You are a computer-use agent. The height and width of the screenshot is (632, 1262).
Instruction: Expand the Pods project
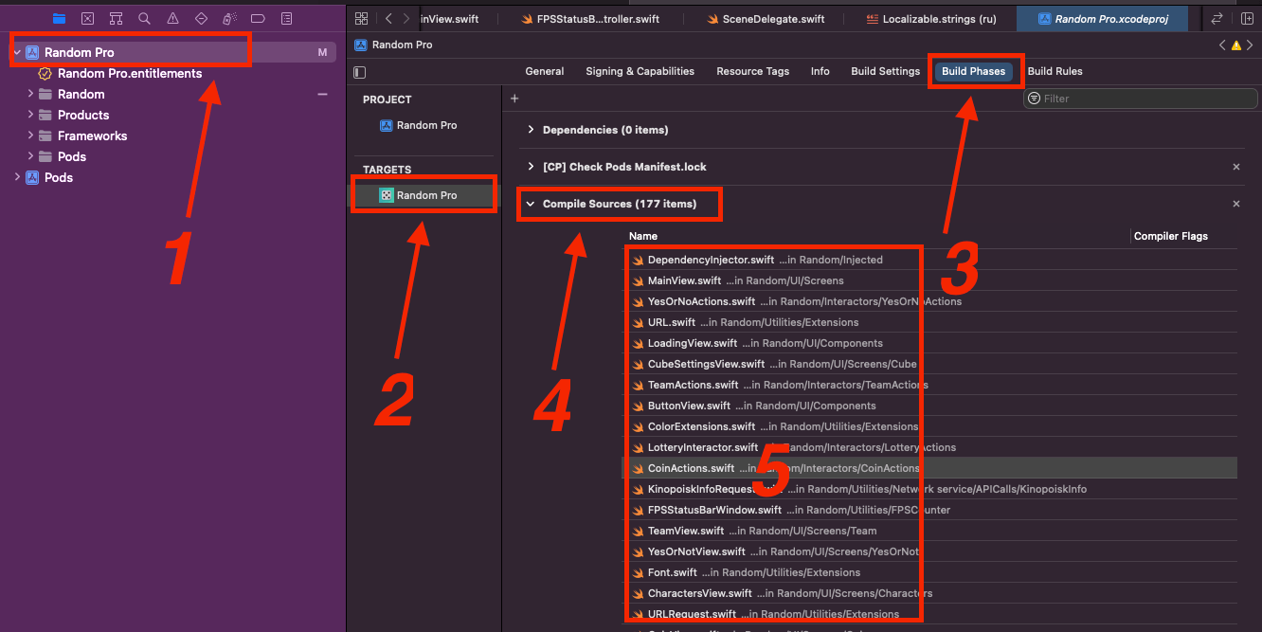18,177
